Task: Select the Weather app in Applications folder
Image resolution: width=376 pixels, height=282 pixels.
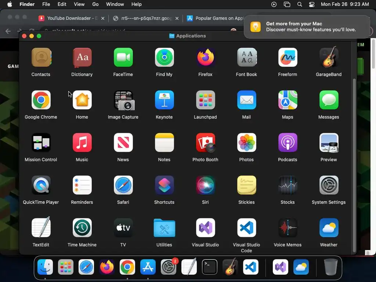Action: click(x=329, y=228)
